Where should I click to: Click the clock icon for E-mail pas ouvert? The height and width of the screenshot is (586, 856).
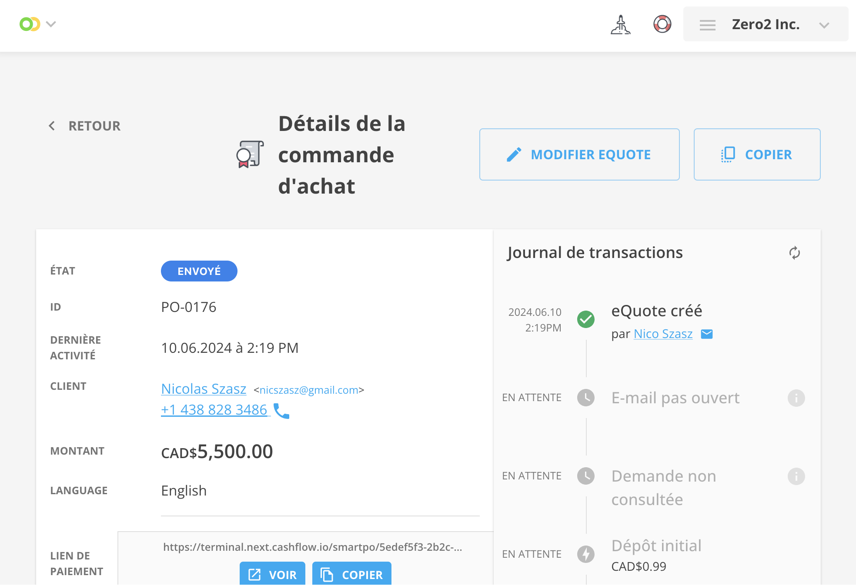pyautogui.click(x=586, y=398)
